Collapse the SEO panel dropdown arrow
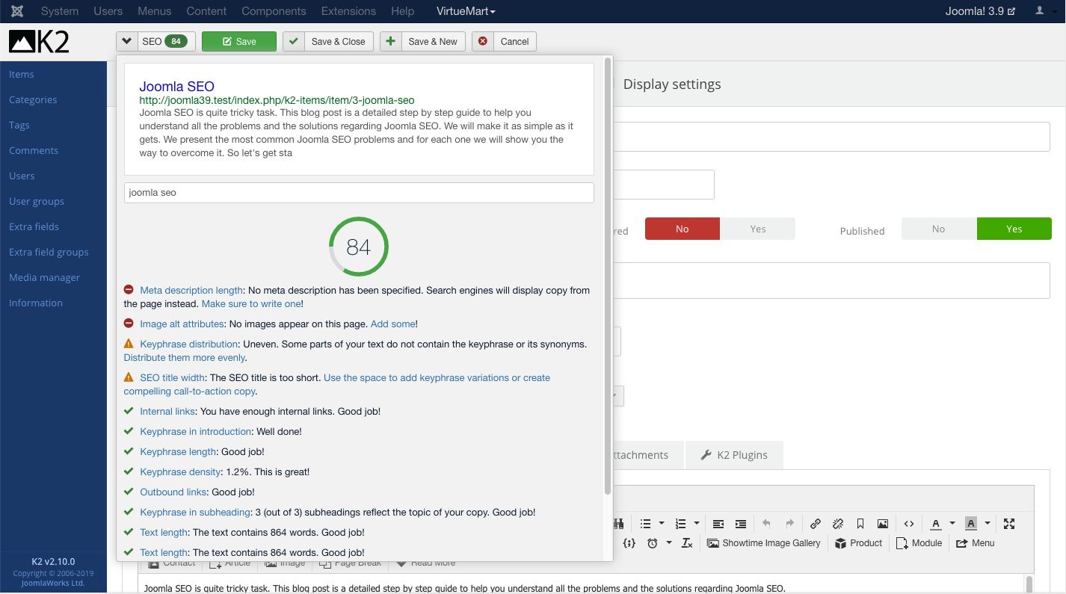Image resolution: width=1066 pixels, height=594 pixels. 126,42
